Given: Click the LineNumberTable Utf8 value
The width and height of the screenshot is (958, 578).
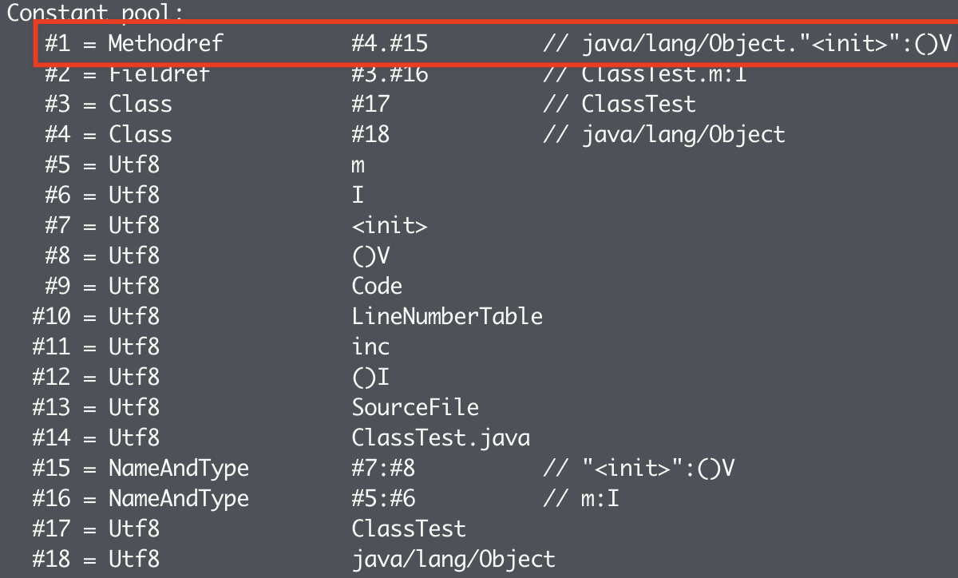Looking at the screenshot, I should (447, 317).
